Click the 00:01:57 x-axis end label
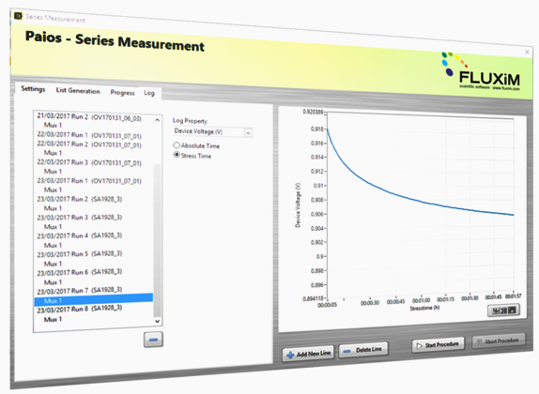This screenshot has height=394, width=539. click(514, 295)
